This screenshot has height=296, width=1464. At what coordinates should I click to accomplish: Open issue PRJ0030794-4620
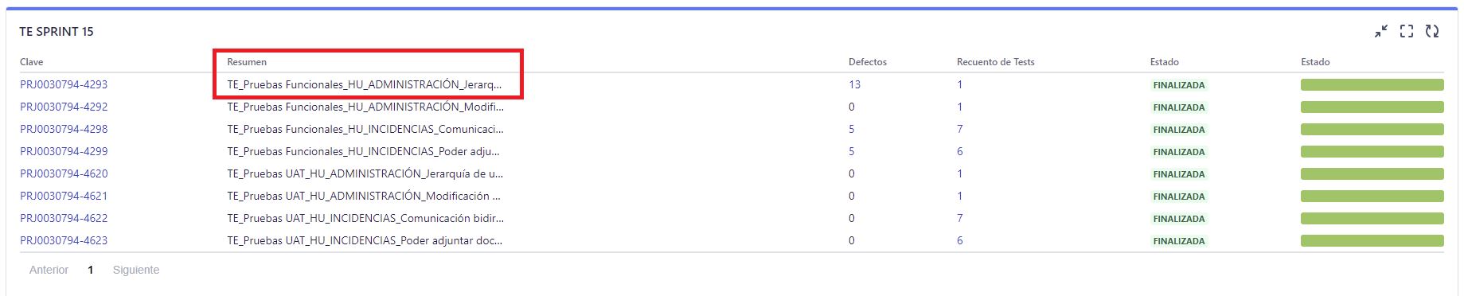(x=64, y=173)
